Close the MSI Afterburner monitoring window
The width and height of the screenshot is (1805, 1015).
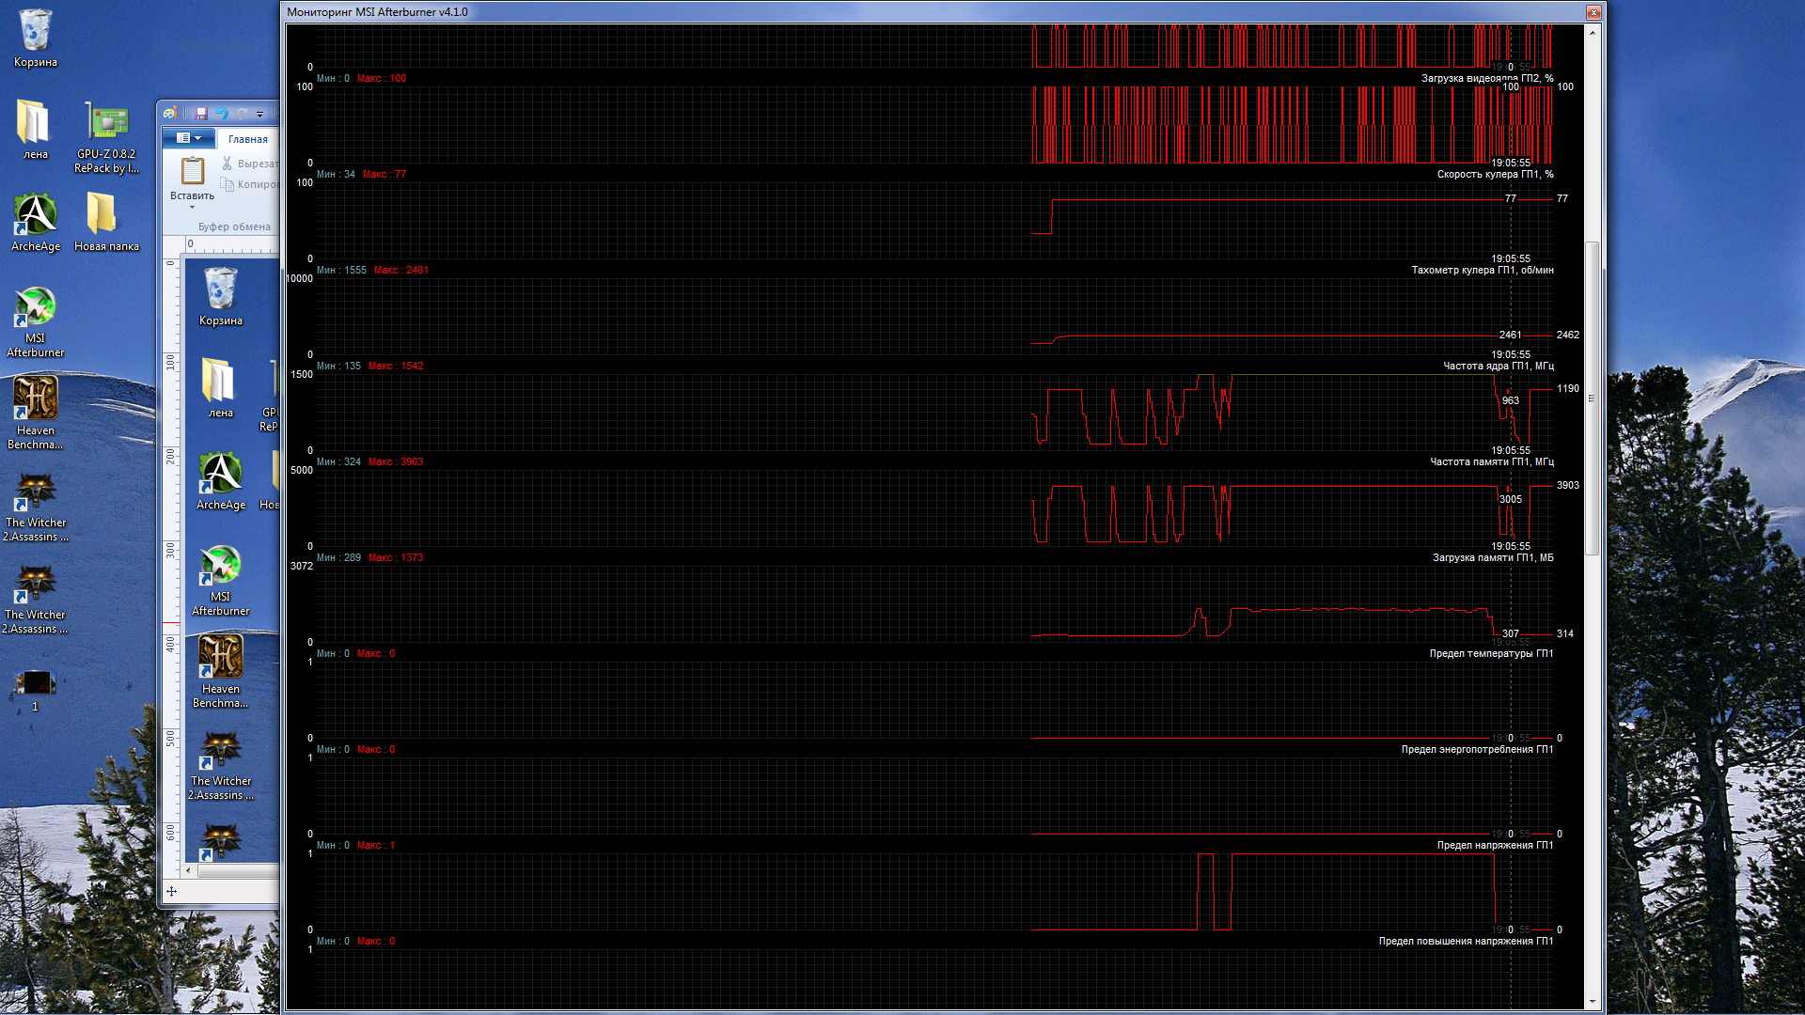click(x=1593, y=12)
